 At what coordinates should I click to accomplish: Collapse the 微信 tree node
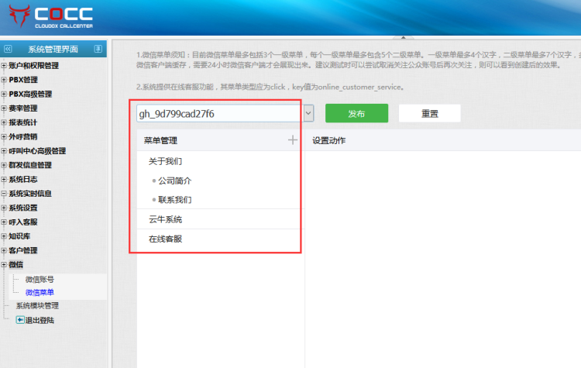pyautogui.click(x=4, y=265)
